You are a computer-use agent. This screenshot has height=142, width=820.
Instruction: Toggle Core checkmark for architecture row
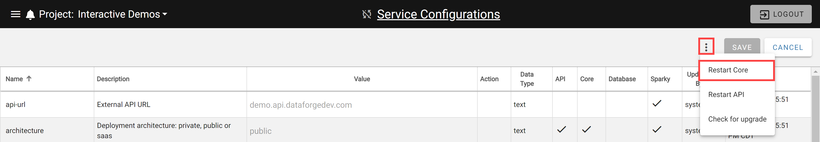click(x=586, y=129)
